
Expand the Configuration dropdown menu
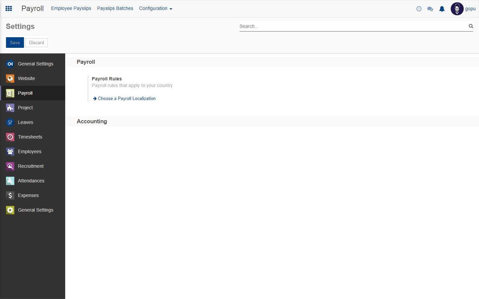155,9
